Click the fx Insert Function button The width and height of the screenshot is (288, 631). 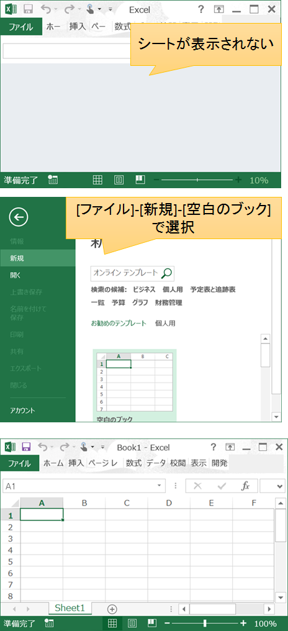pyautogui.click(x=245, y=486)
